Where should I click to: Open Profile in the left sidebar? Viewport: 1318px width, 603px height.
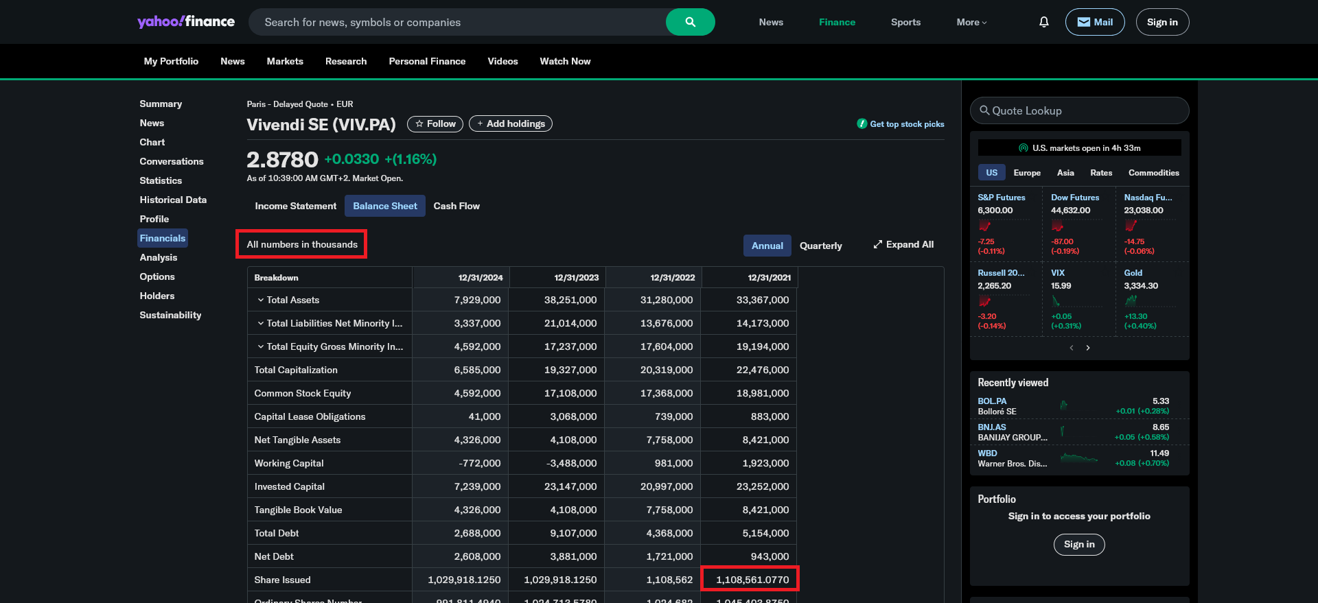[x=154, y=219]
